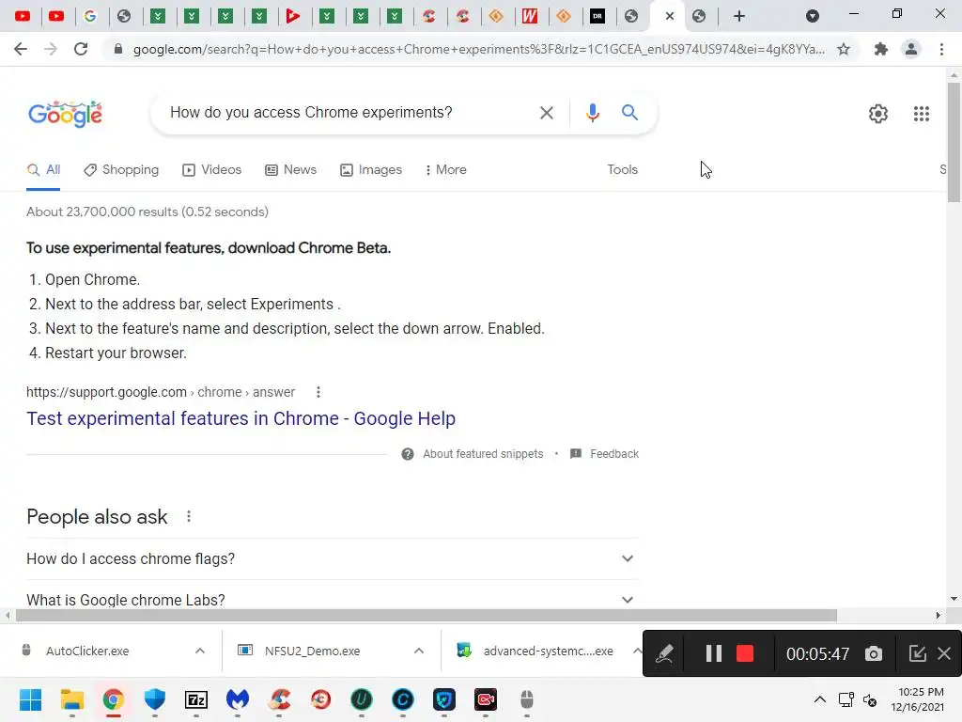Reload the page
962x722 pixels.
coord(81,49)
